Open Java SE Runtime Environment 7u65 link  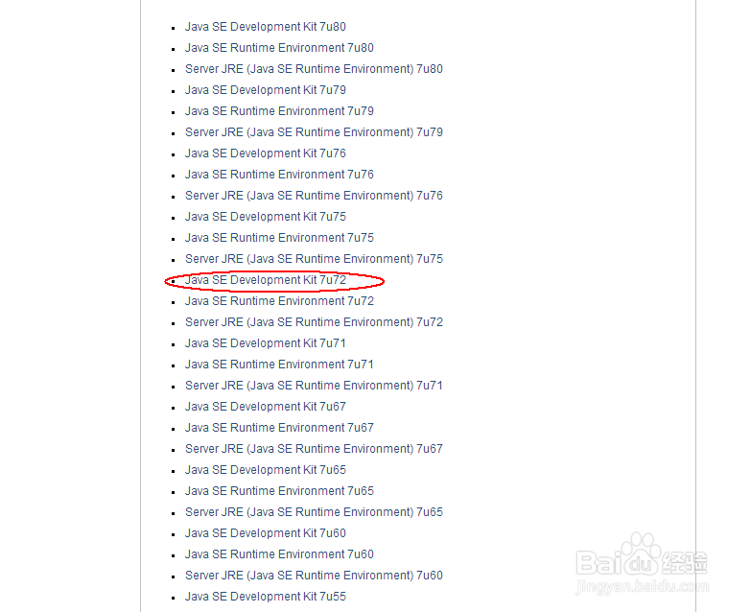click(279, 491)
